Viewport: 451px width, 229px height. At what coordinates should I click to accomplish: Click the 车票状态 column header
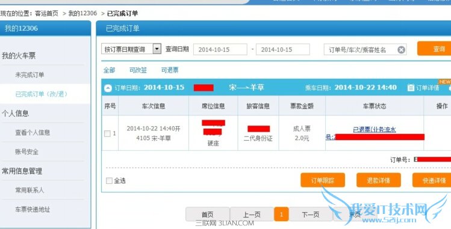click(375, 106)
